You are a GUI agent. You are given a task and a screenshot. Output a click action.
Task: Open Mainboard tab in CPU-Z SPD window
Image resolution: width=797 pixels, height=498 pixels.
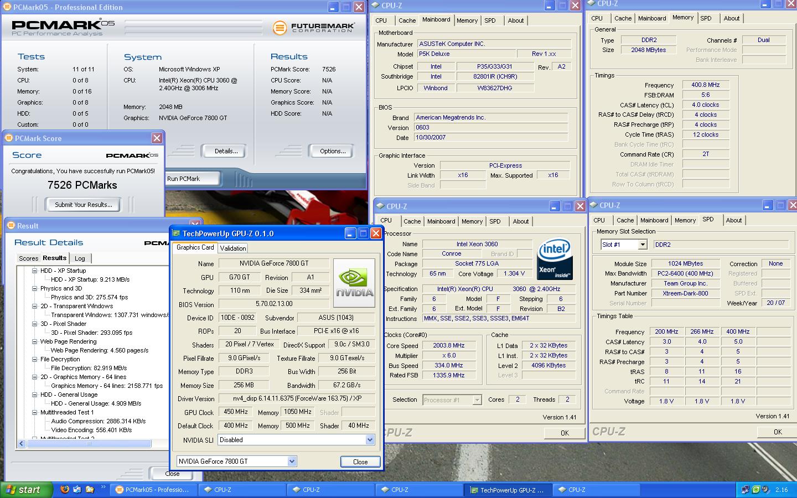(654, 220)
